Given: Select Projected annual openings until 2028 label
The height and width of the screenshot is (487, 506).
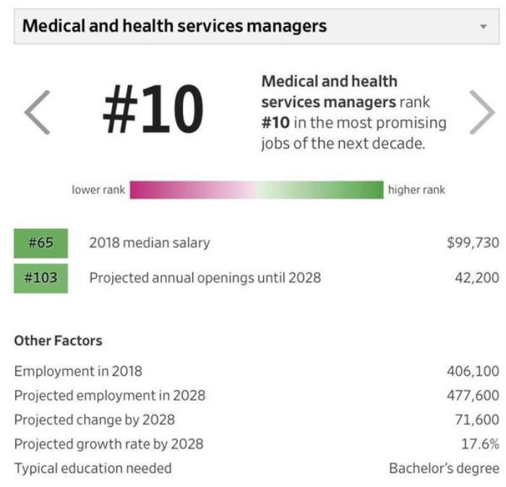Looking at the screenshot, I should click(x=205, y=277).
